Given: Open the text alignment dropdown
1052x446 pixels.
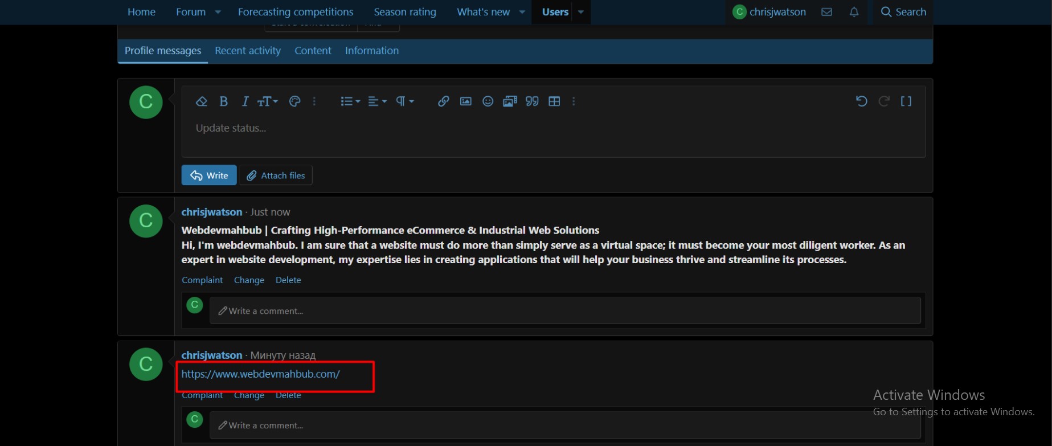Looking at the screenshot, I should pyautogui.click(x=377, y=101).
